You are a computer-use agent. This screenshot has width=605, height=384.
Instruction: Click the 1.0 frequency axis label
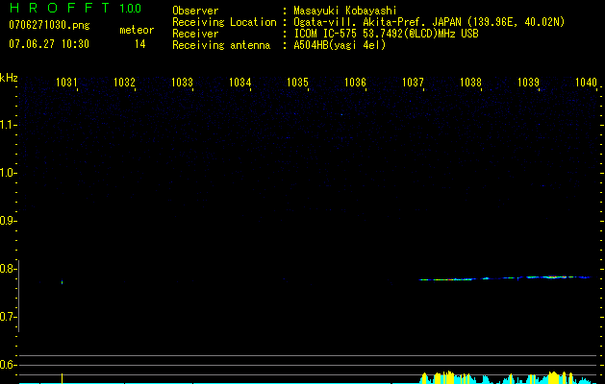(x=8, y=173)
